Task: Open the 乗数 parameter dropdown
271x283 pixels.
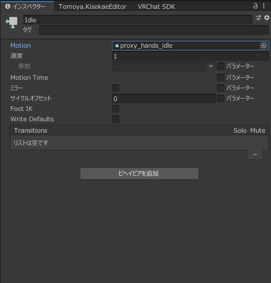Action: click(164, 66)
